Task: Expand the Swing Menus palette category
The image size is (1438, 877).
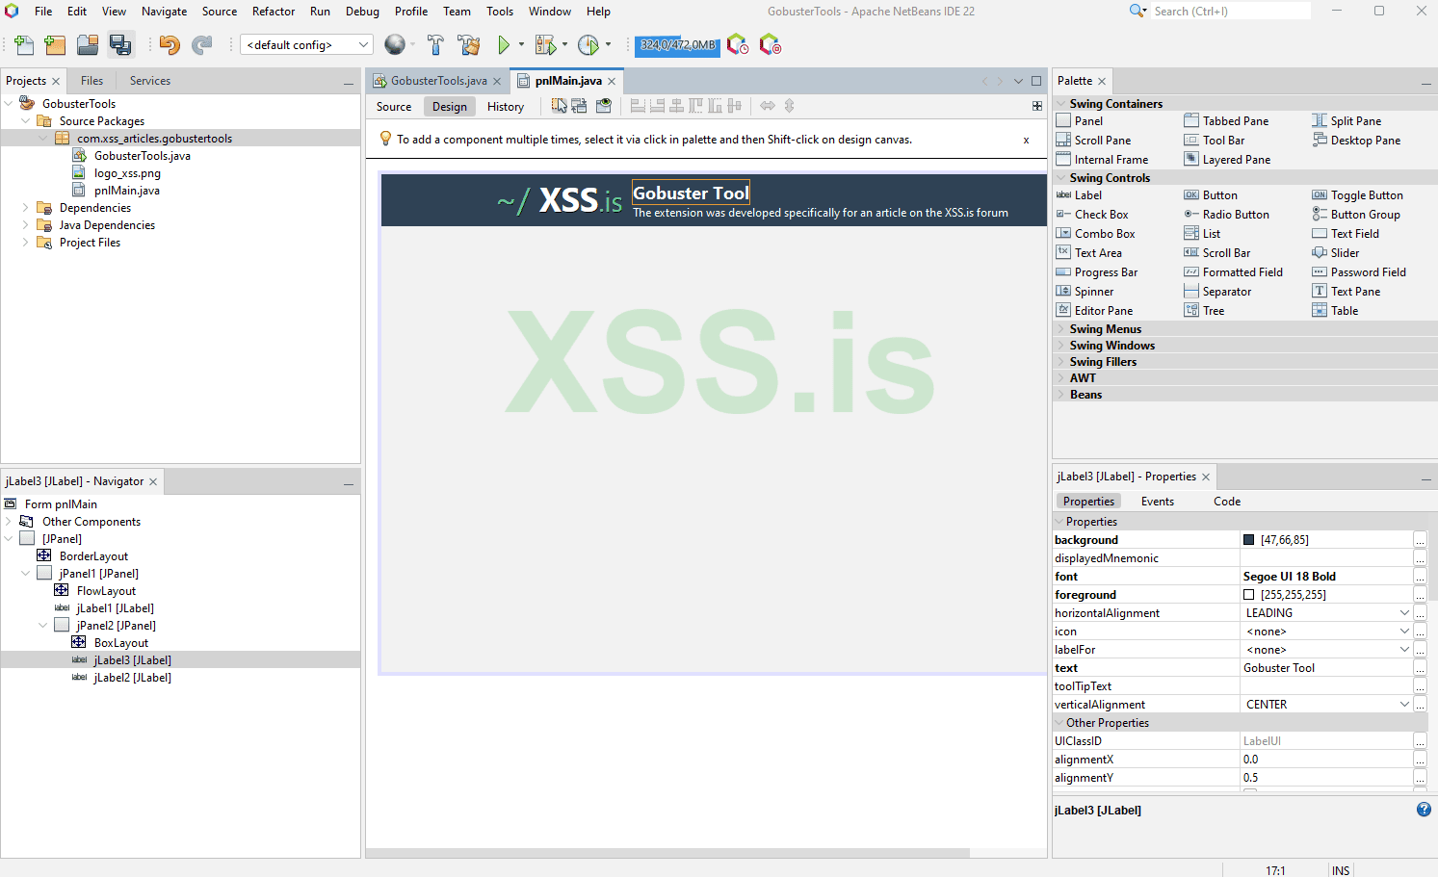Action: (x=1061, y=329)
